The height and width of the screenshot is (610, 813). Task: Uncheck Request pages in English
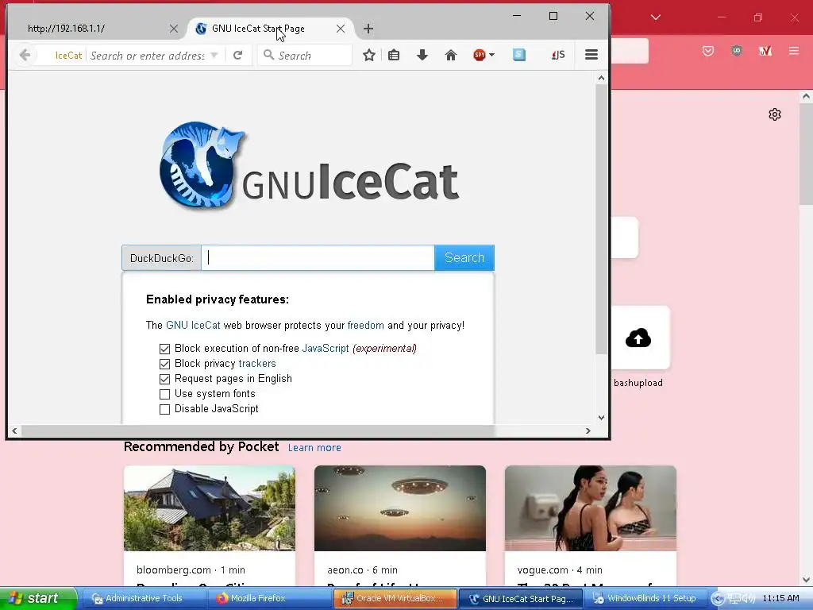click(164, 379)
